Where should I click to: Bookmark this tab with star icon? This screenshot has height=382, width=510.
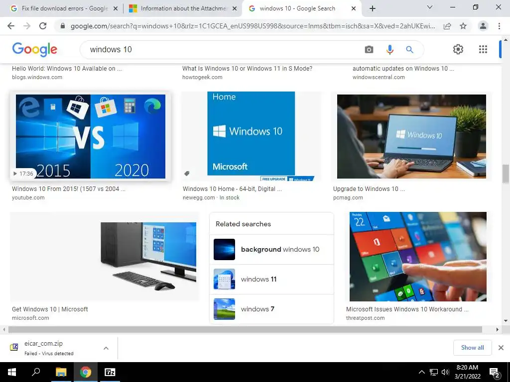pyautogui.click(x=463, y=26)
